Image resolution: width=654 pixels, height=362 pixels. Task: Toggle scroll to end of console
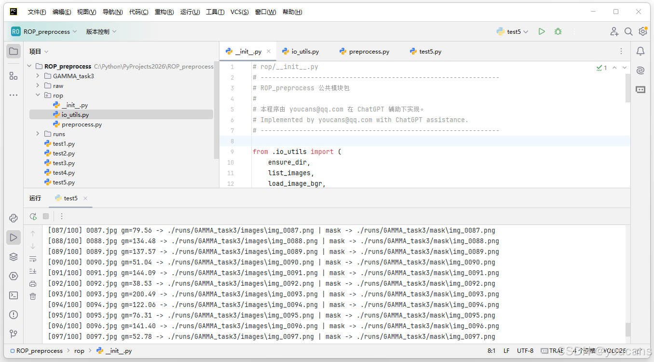point(33,271)
